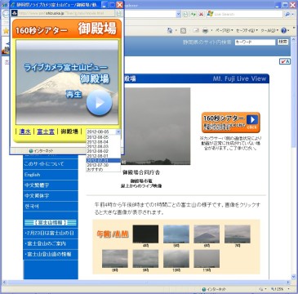Image resolution: width=298 pixels, height=294 pixels.
Task: Toggle the red checkmark A accessibility button
Action: [x=285, y=61]
